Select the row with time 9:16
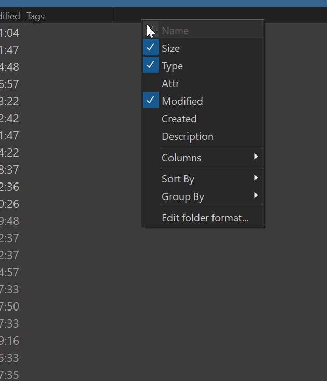Viewport: 327px width, 381px height. coord(9,341)
